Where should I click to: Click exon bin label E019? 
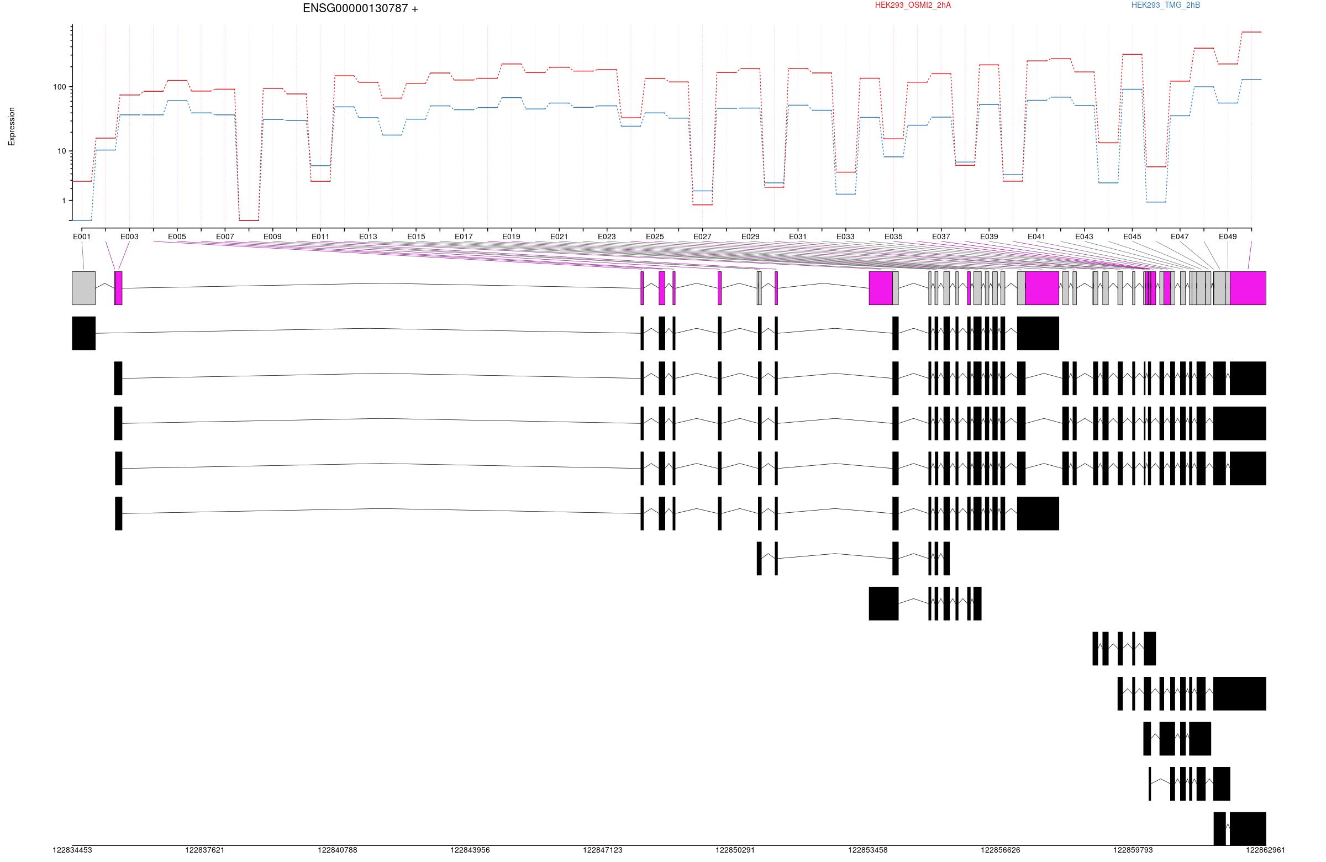tap(512, 236)
